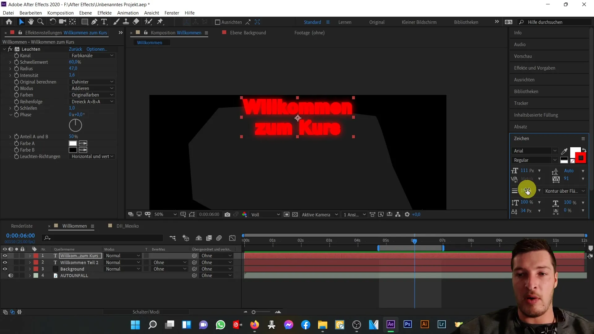The width and height of the screenshot is (594, 334).
Task: Open the Datei menu
Action: (x=8, y=13)
